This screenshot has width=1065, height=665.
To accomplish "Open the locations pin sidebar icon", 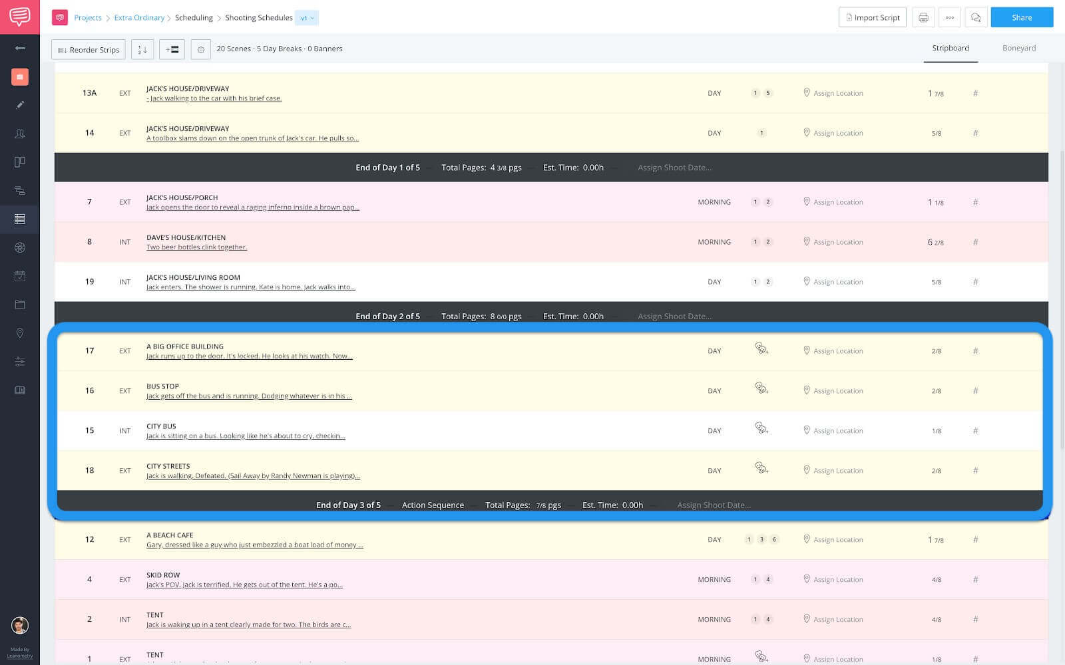I will tap(20, 333).
